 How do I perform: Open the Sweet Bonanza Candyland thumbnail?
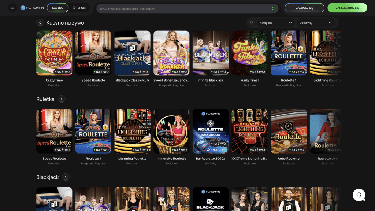171,53
